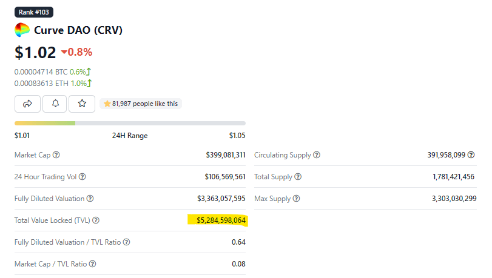The image size is (492, 278).
Task: Click the Fully Diluted Valuation info icon
Action: (x=90, y=199)
